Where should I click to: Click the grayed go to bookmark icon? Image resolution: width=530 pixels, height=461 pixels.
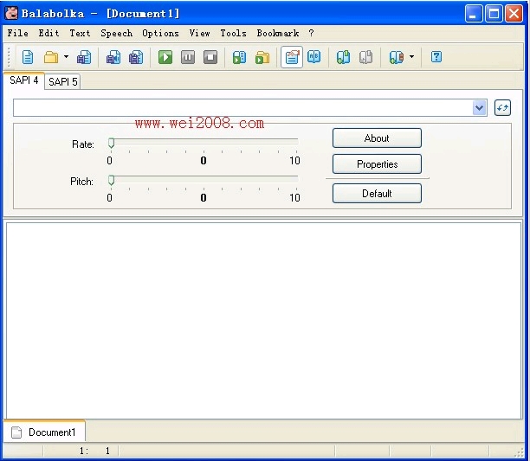tap(365, 57)
